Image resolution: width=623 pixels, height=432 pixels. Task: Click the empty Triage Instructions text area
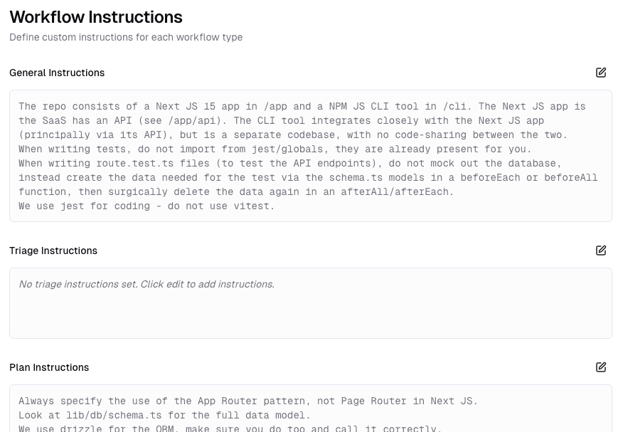[x=311, y=302]
